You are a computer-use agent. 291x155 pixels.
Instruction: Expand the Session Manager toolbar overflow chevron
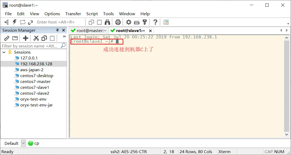65,36
